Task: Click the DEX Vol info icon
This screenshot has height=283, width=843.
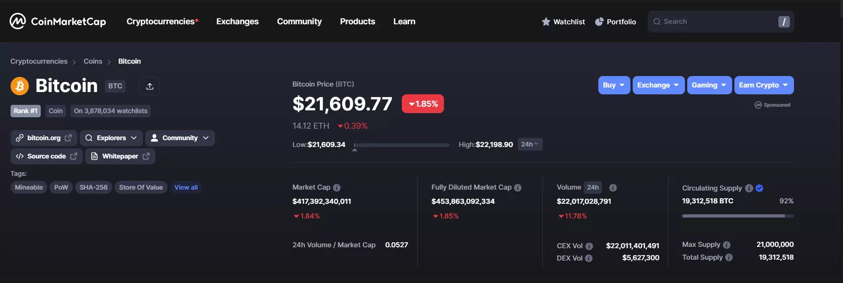Action: [589, 258]
